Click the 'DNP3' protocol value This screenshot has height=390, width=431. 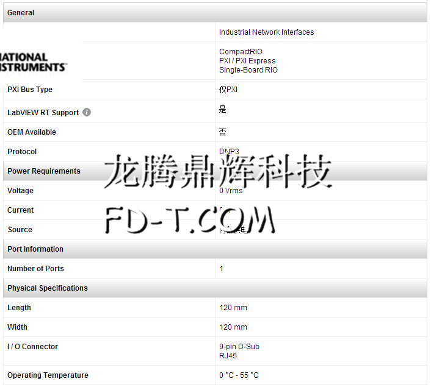pyautogui.click(x=229, y=151)
